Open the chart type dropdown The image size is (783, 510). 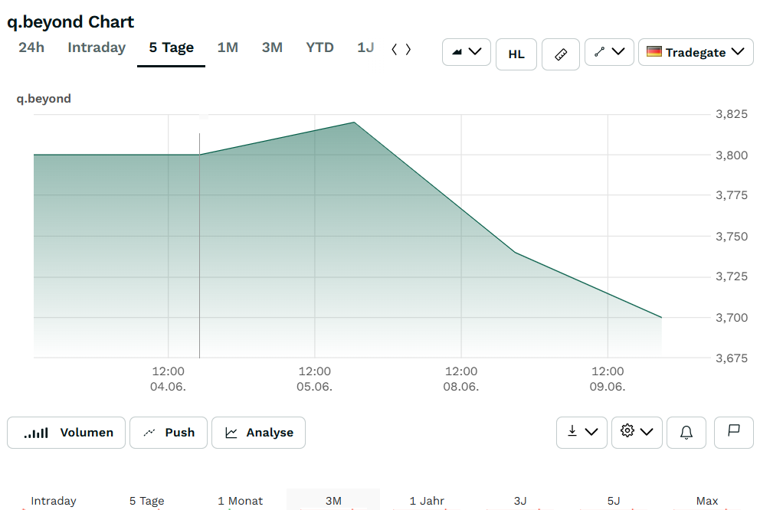coord(467,52)
